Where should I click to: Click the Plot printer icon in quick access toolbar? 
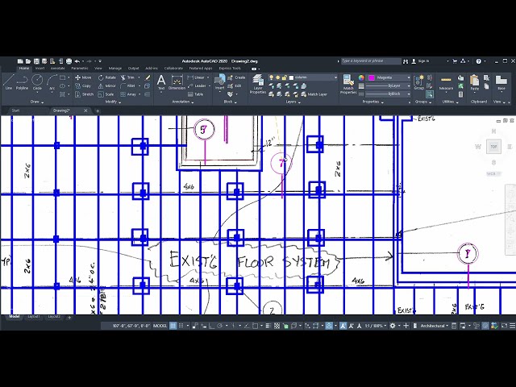tap(69, 61)
